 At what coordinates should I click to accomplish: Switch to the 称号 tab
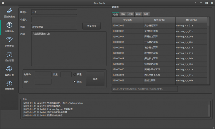pos(146,14)
